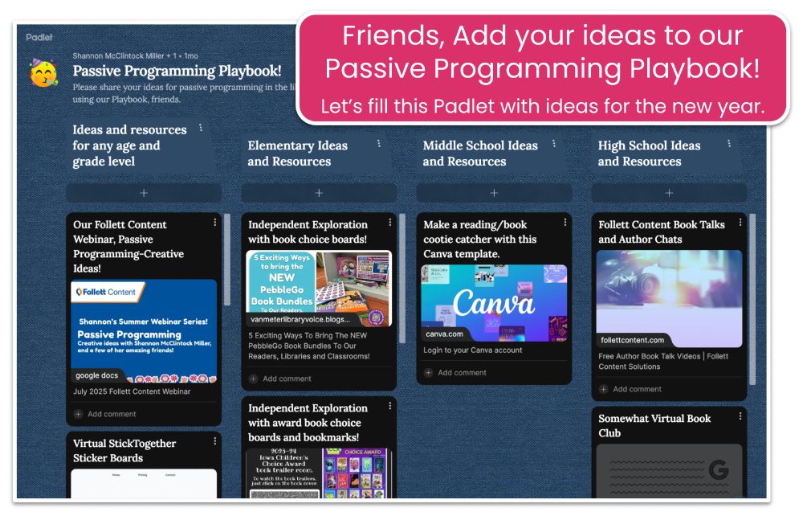This screenshot has height=512, width=803.
Task: Add comment on PebbleGo Book Bundles post
Action: [x=287, y=379]
